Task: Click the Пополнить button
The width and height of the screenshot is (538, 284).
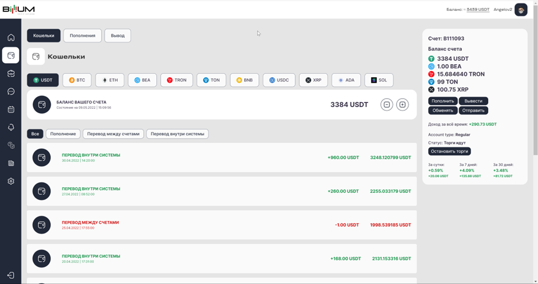Action: pos(442,101)
